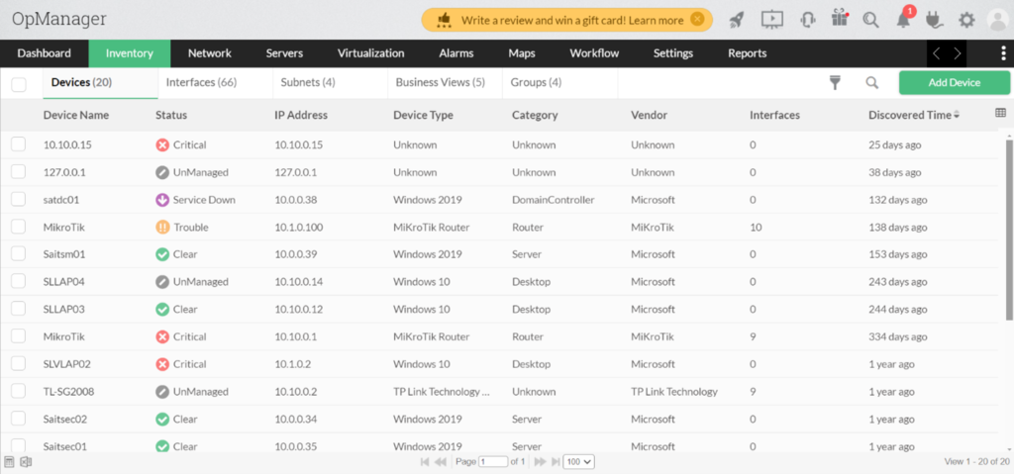Open the rows-per-page 100 dropdown
The image size is (1014, 474).
point(577,462)
